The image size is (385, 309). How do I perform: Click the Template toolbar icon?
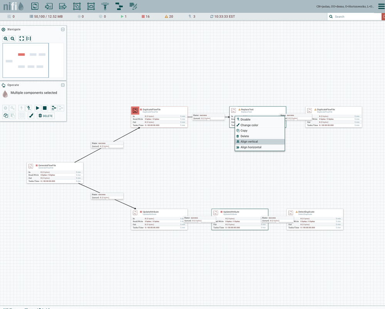point(119,6)
